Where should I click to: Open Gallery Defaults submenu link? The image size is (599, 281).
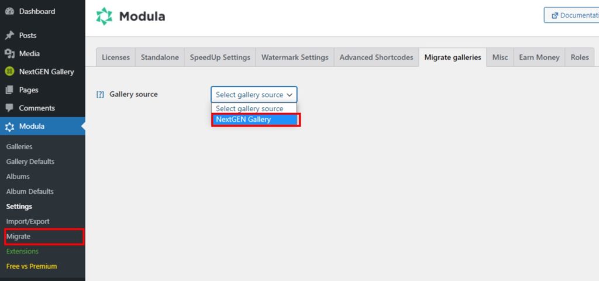point(30,162)
